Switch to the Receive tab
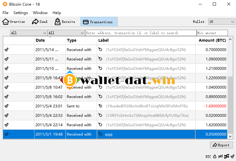Image resolution: width=236 pixels, height=161 pixels. [x=65, y=22]
